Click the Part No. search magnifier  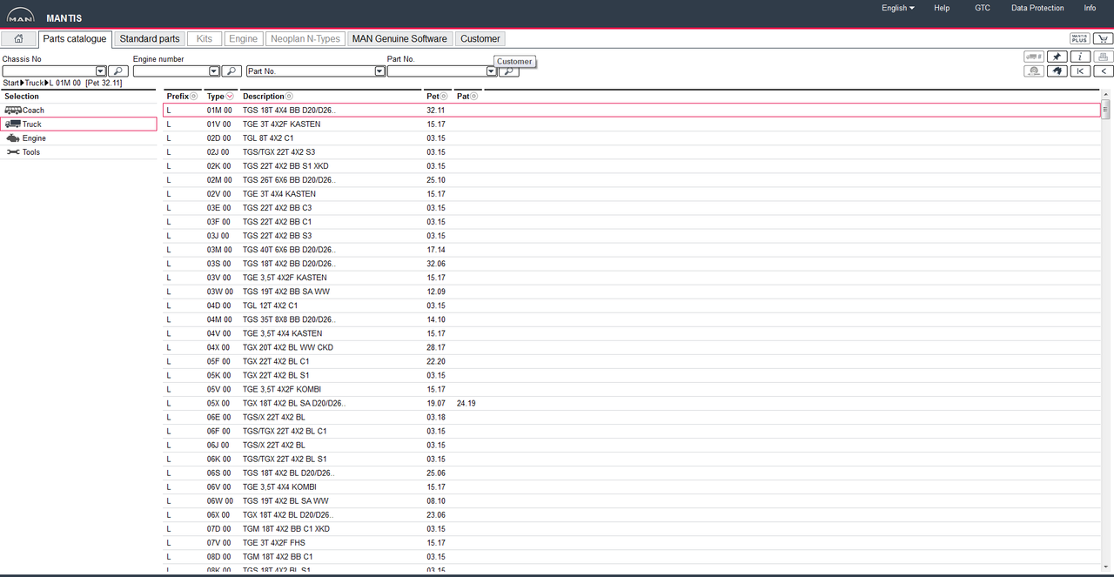point(509,71)
